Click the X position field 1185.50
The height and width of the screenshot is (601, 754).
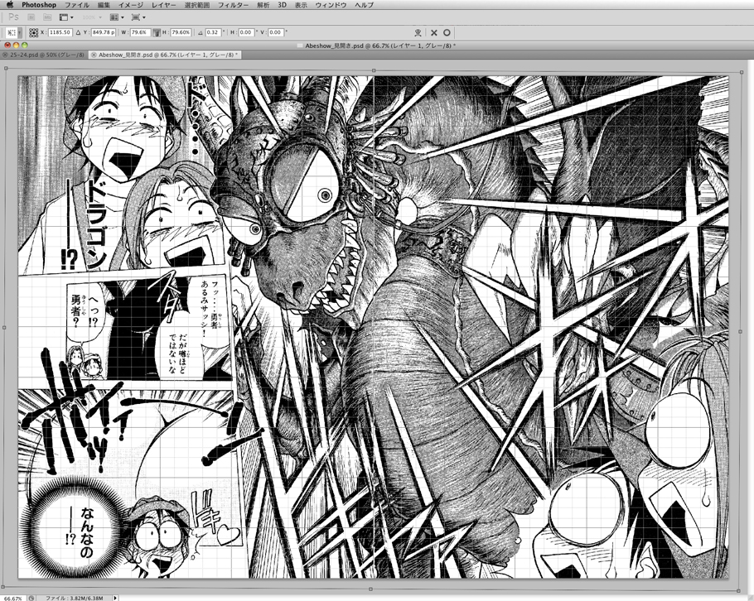click(x=60, y=32)
